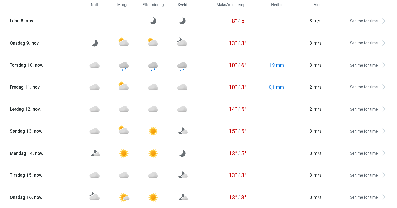Open 'Se time for time' for Fredag 11. nov.
Viewport: 397px width, 208px height.
[x=364, y=87]
